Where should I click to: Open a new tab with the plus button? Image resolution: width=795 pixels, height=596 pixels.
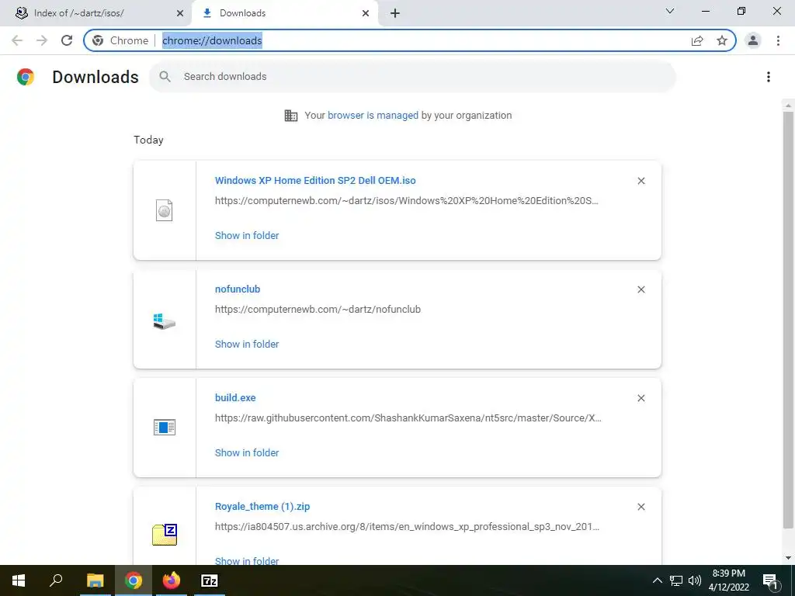[395, 13]
